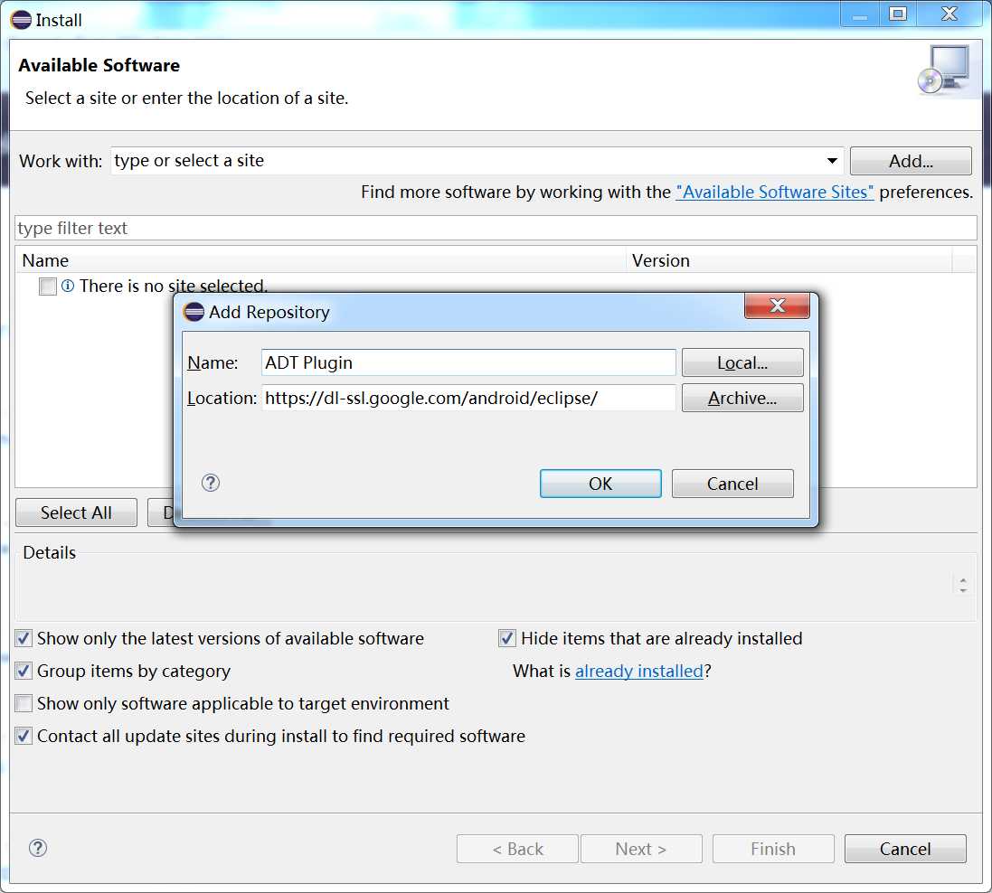
Task: Click the Name column header
Action: coord(320,260)
